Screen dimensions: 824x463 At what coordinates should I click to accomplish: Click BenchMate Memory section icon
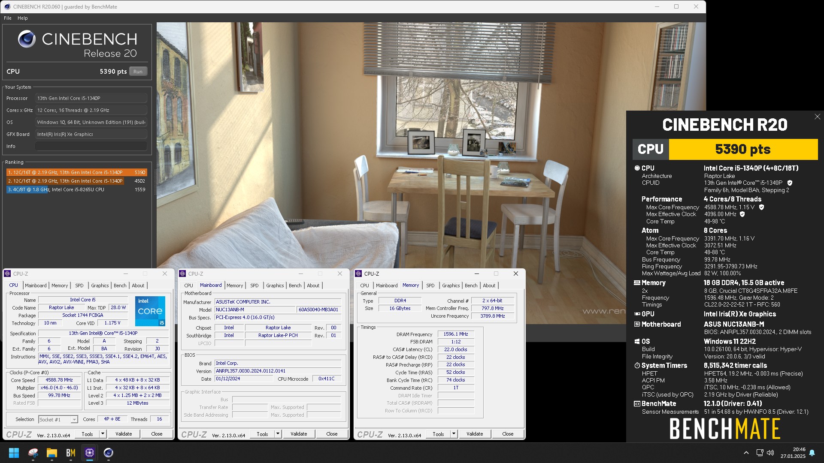(637, 283)
